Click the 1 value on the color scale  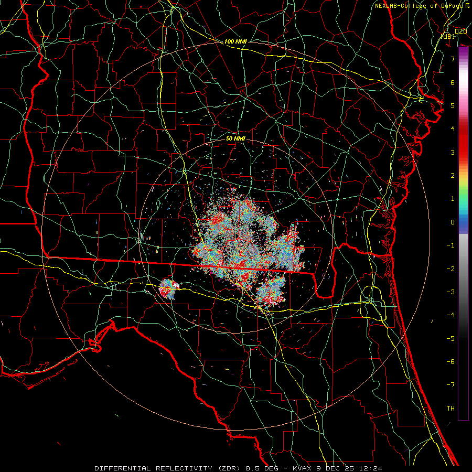[x=453, y=199]
